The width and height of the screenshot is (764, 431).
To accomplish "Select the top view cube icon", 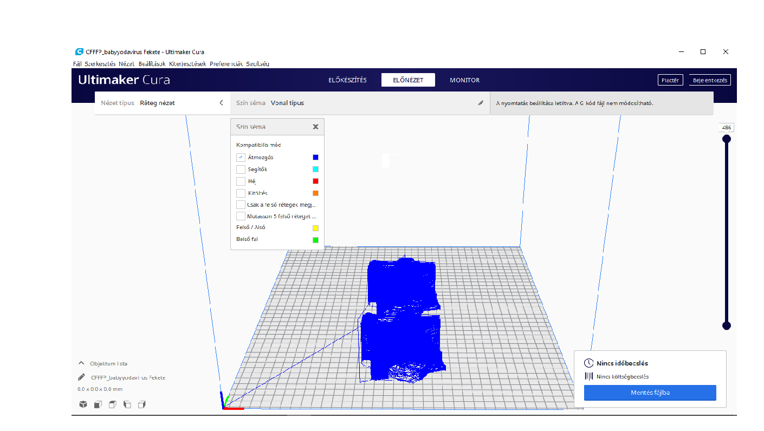I will point(112,404).
